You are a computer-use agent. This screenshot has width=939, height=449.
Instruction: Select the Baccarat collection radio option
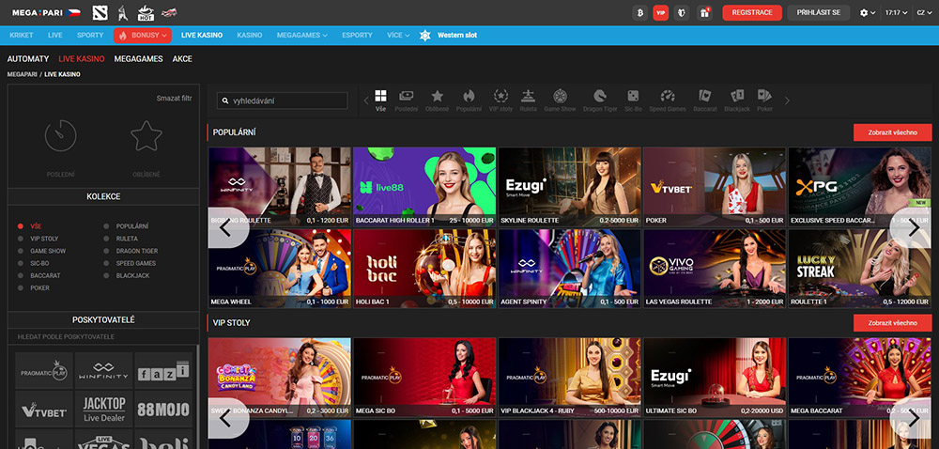[x=21, y=275]
